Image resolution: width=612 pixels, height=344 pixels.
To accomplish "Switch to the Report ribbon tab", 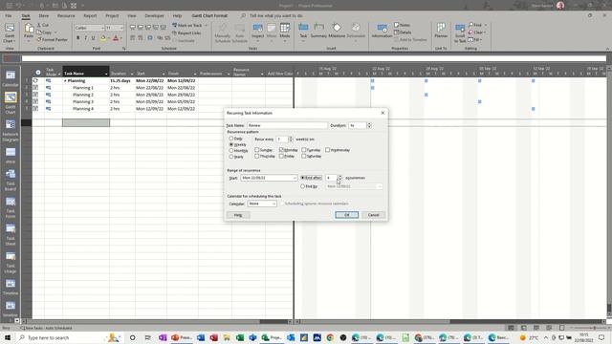I will [90, 15].
